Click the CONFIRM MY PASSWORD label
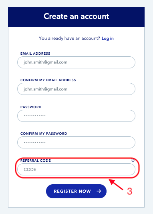The width and height of the screenshot is (153, 214). (x=44, y=134)
